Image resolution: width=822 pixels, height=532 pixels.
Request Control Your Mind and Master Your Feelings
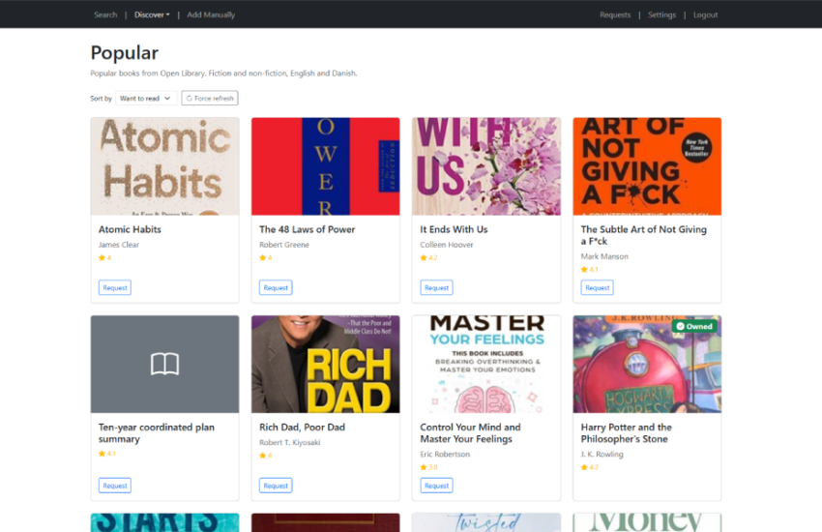[x=436, y=486]
